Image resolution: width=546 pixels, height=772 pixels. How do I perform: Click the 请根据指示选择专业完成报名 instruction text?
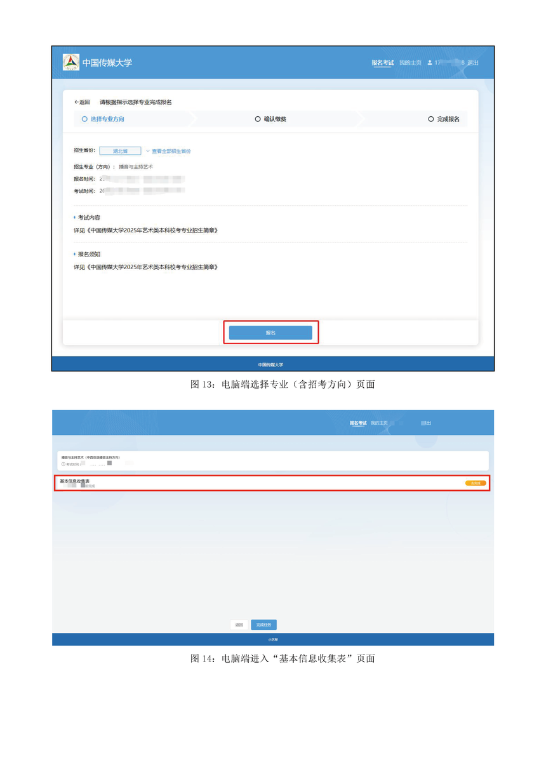(x=136, y=102)
